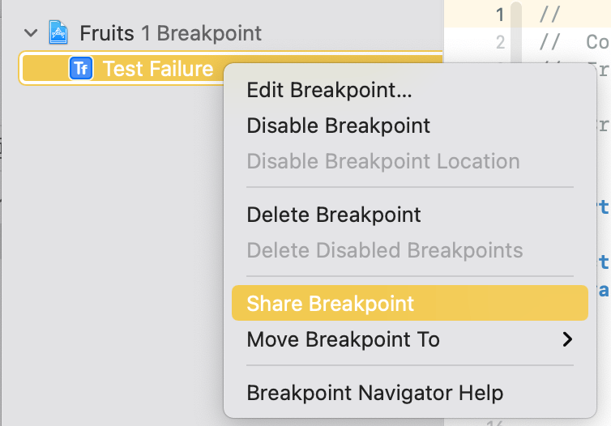This screenshot has width=611, height=426.
Task: Click the Fruits project icon
Action: click(x=58, y=33)
